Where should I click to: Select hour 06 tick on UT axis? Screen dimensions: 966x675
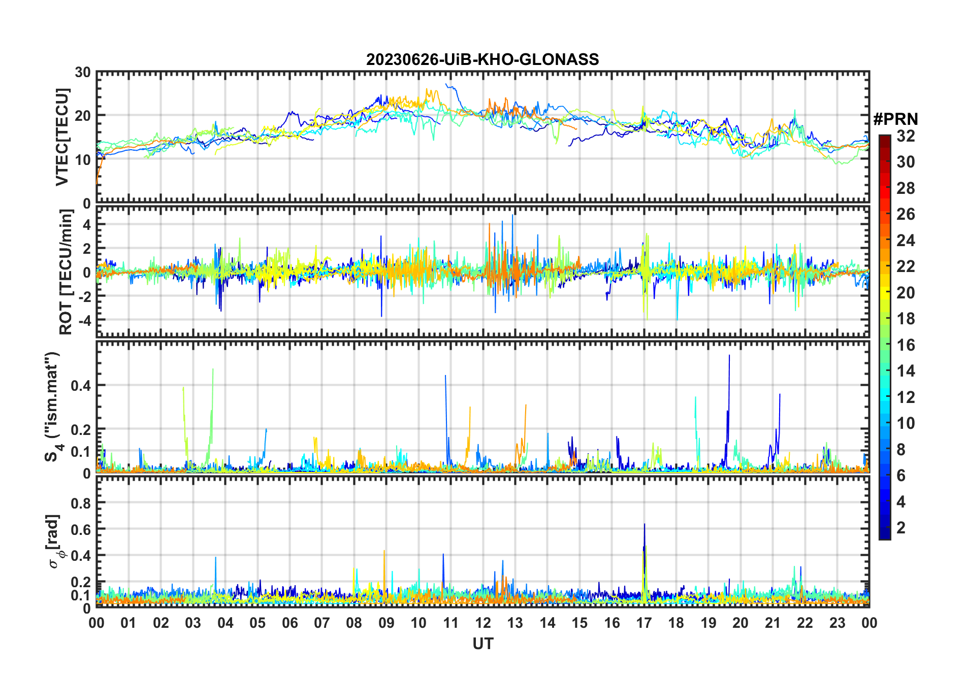coord(290,623)
